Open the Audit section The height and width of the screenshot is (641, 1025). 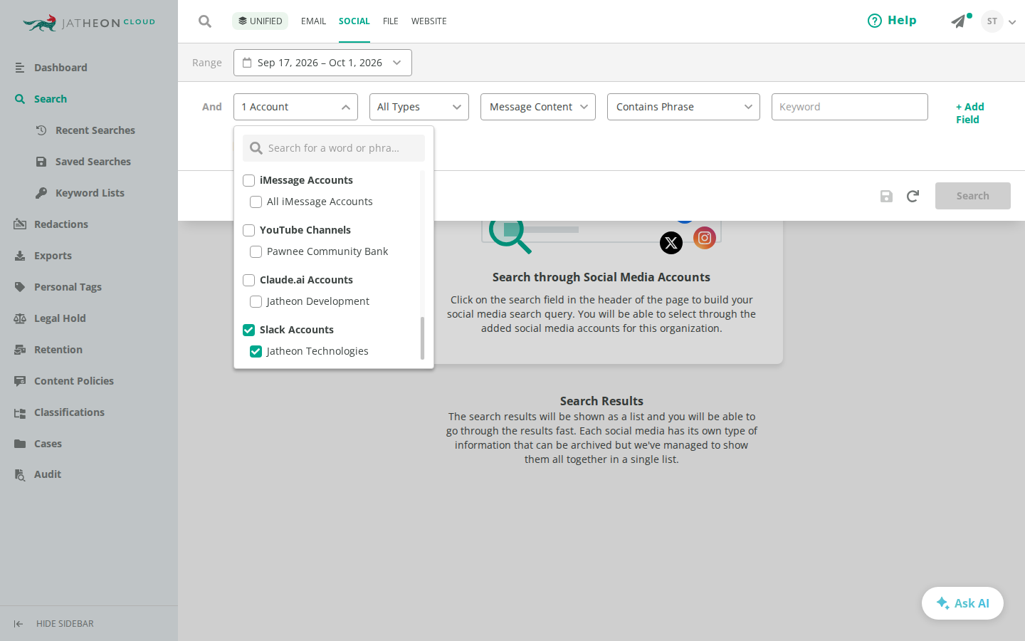tap(48, 474)
